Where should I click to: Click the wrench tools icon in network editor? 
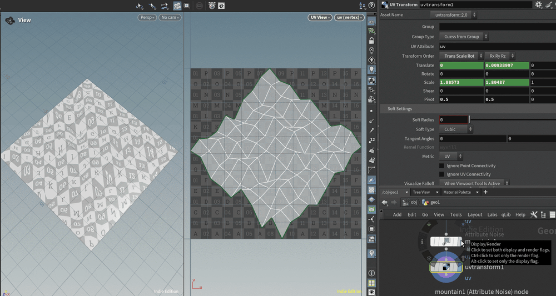[x=534, y=214]
